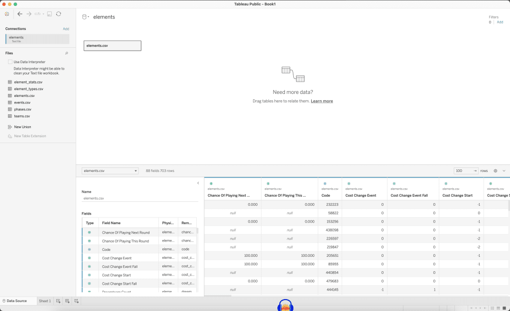Click the New Union label
This screenshot has height=311, width=510.
click(22, 127)
